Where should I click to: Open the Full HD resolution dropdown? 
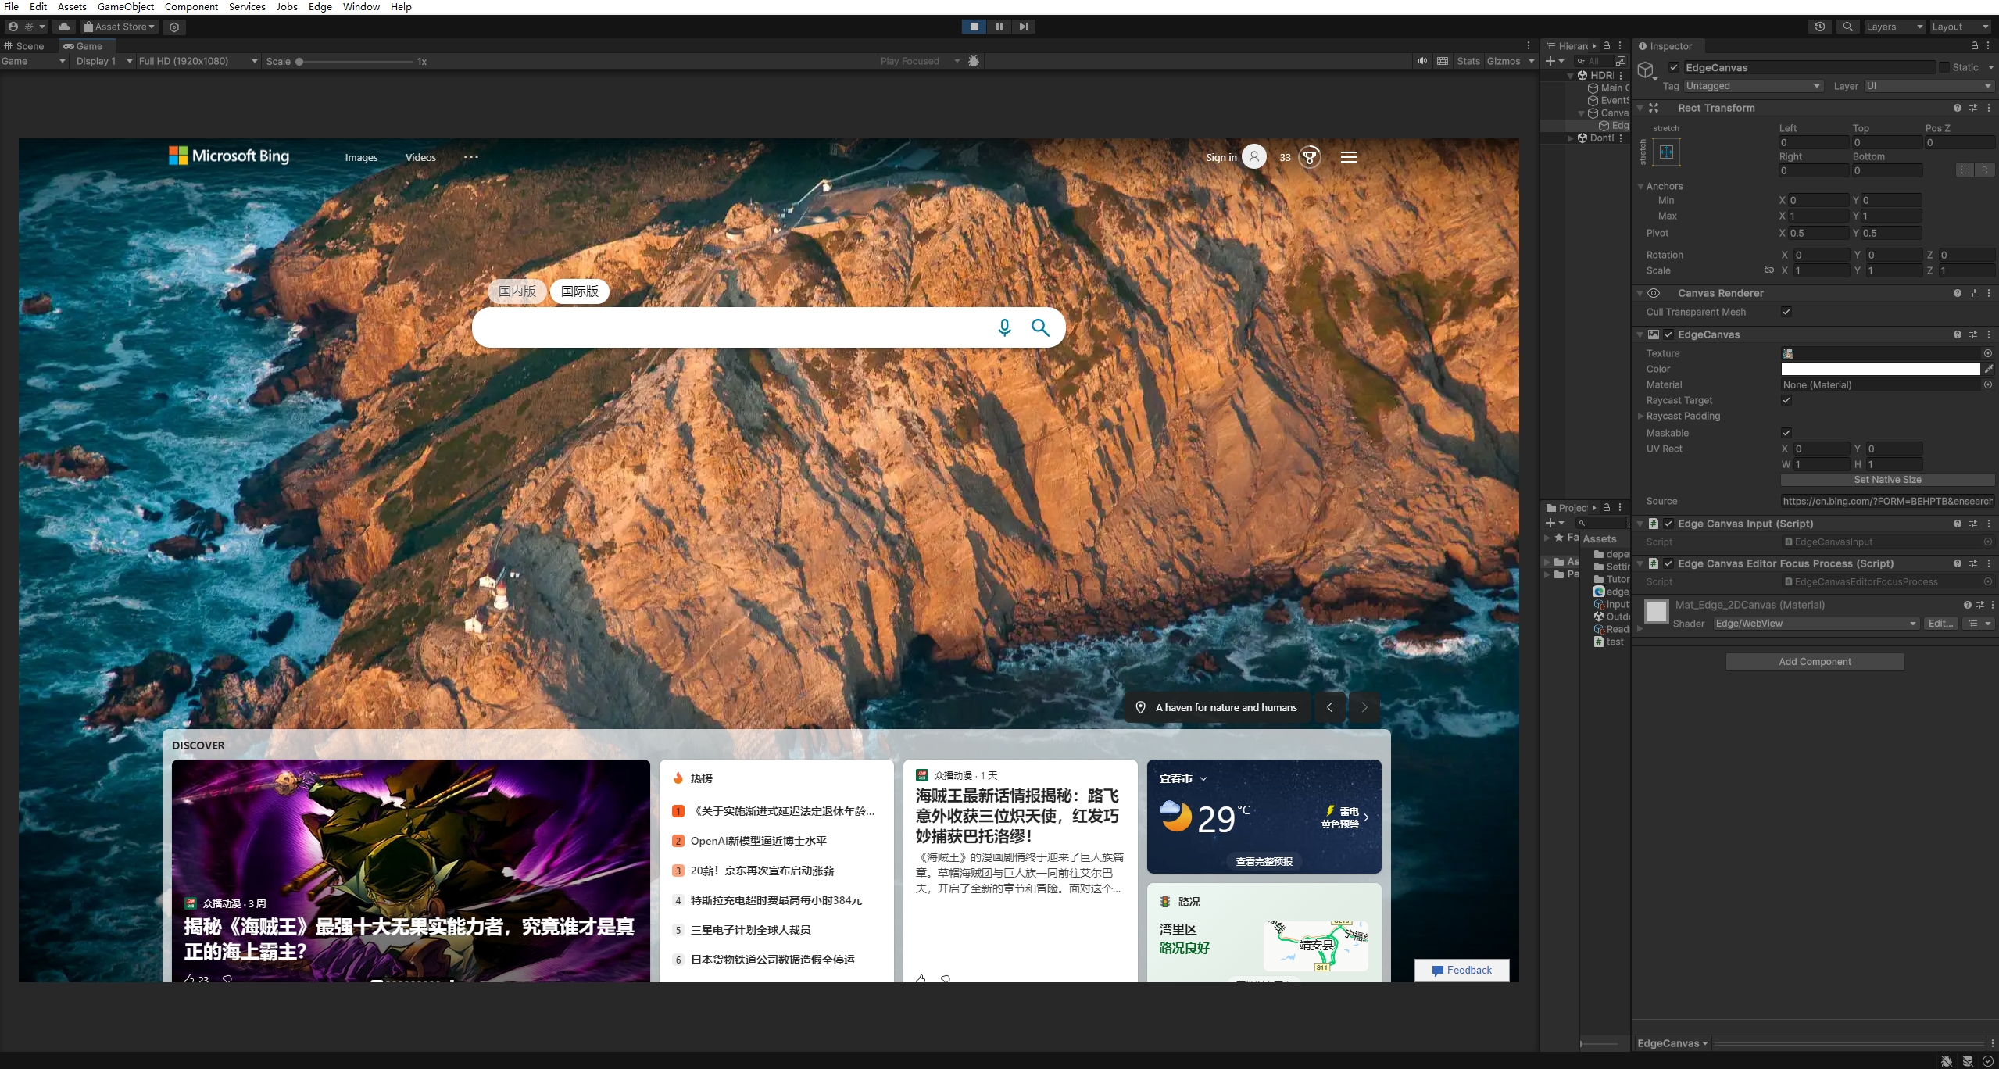(197, 61)
